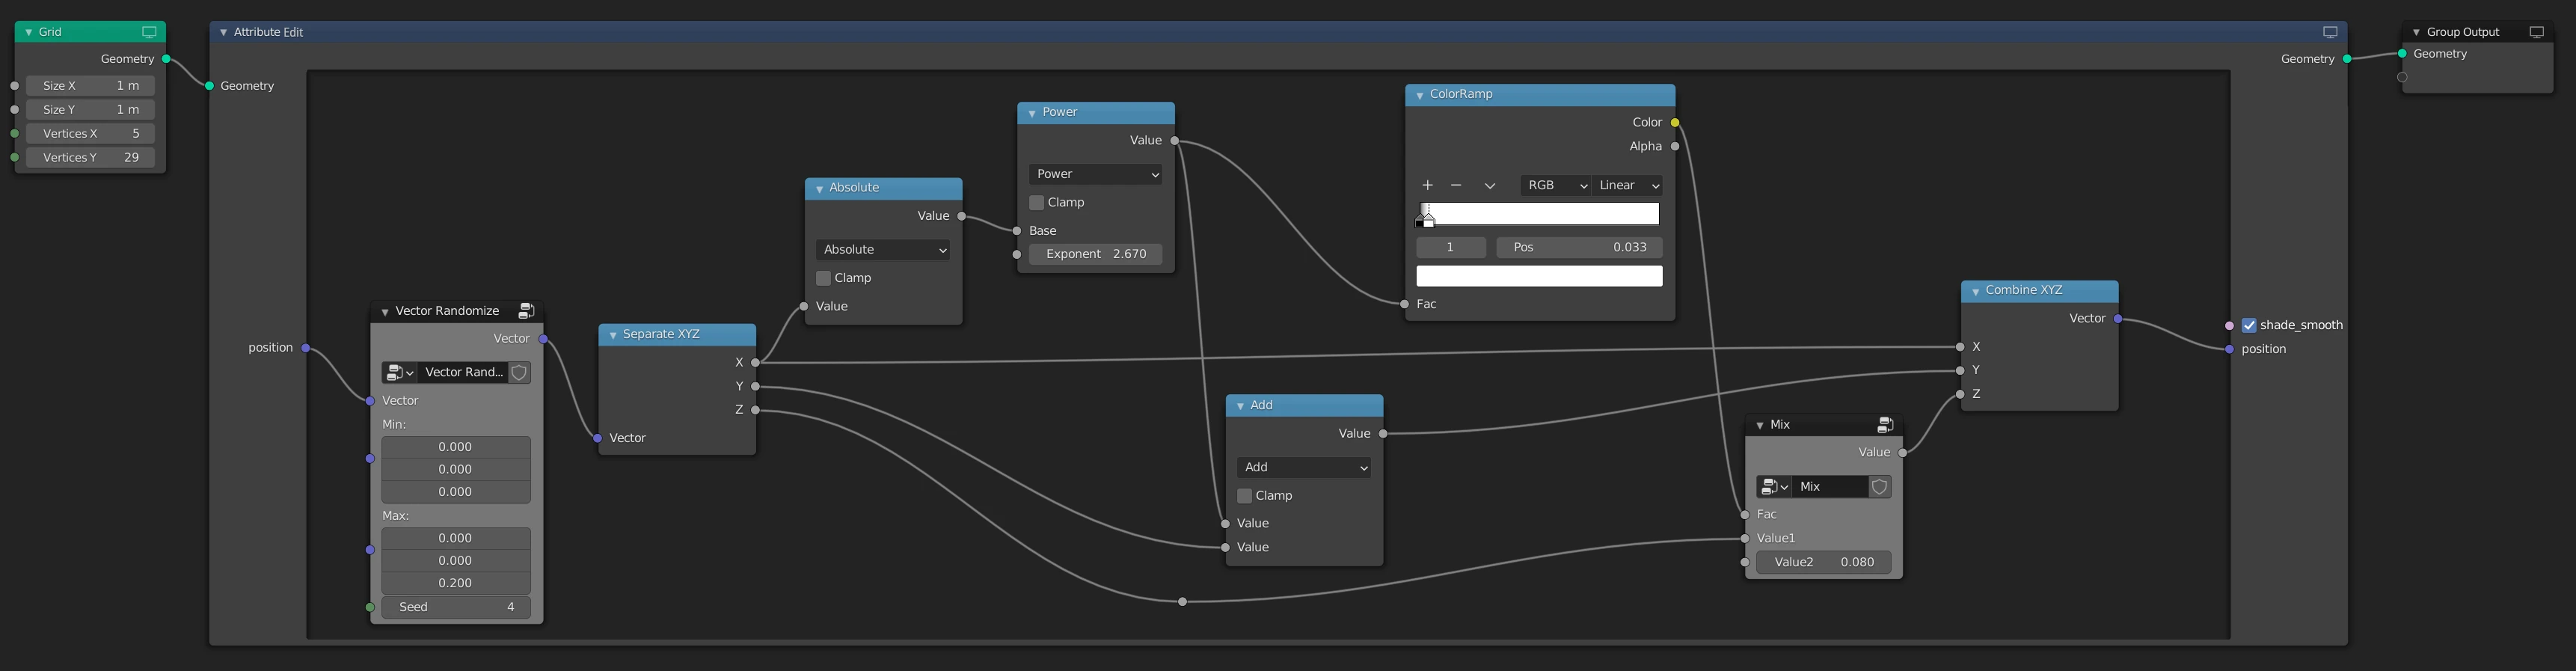Open the ColorRamp RGB color mode dropdown

coord(1557,185)
